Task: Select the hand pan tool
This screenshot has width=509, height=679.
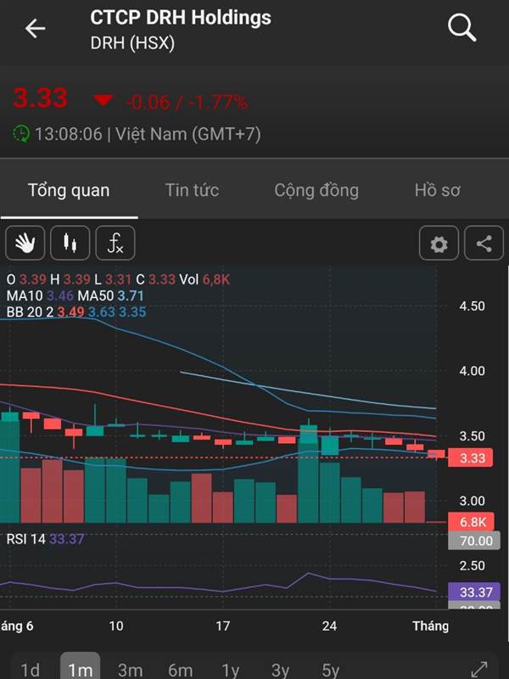Action: (25, 243)
